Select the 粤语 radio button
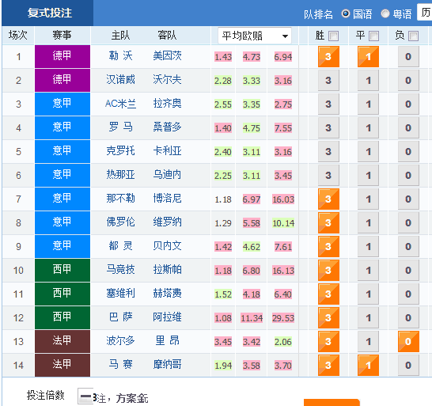 click(385, 13)
